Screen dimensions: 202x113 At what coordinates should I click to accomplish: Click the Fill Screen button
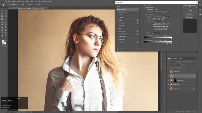tap(38, 5)
